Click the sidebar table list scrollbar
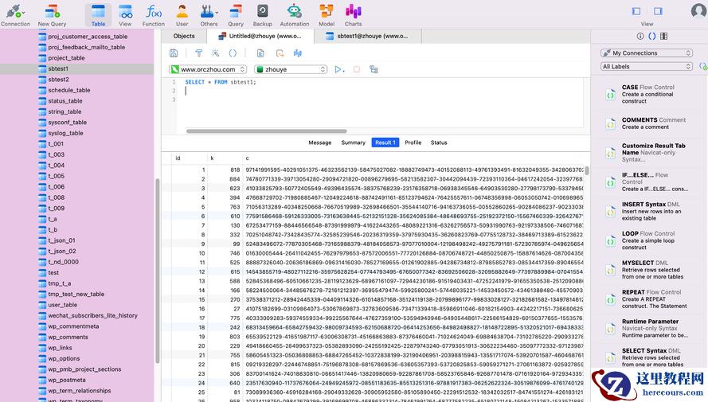Screen dimensions: 708x402 pos(157,271)
